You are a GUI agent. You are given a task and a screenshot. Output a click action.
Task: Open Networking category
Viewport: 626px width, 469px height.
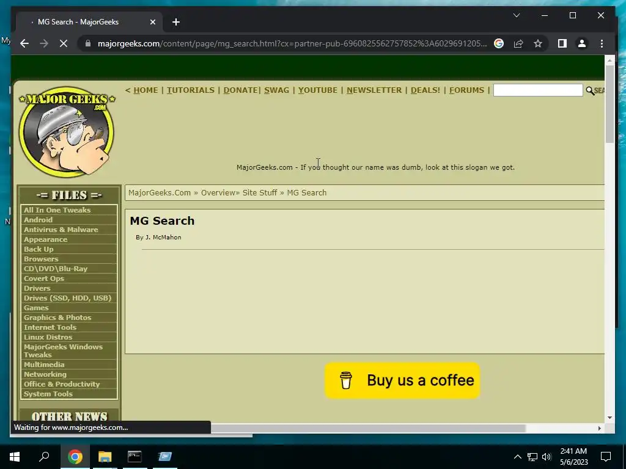[x=45, y=374]
